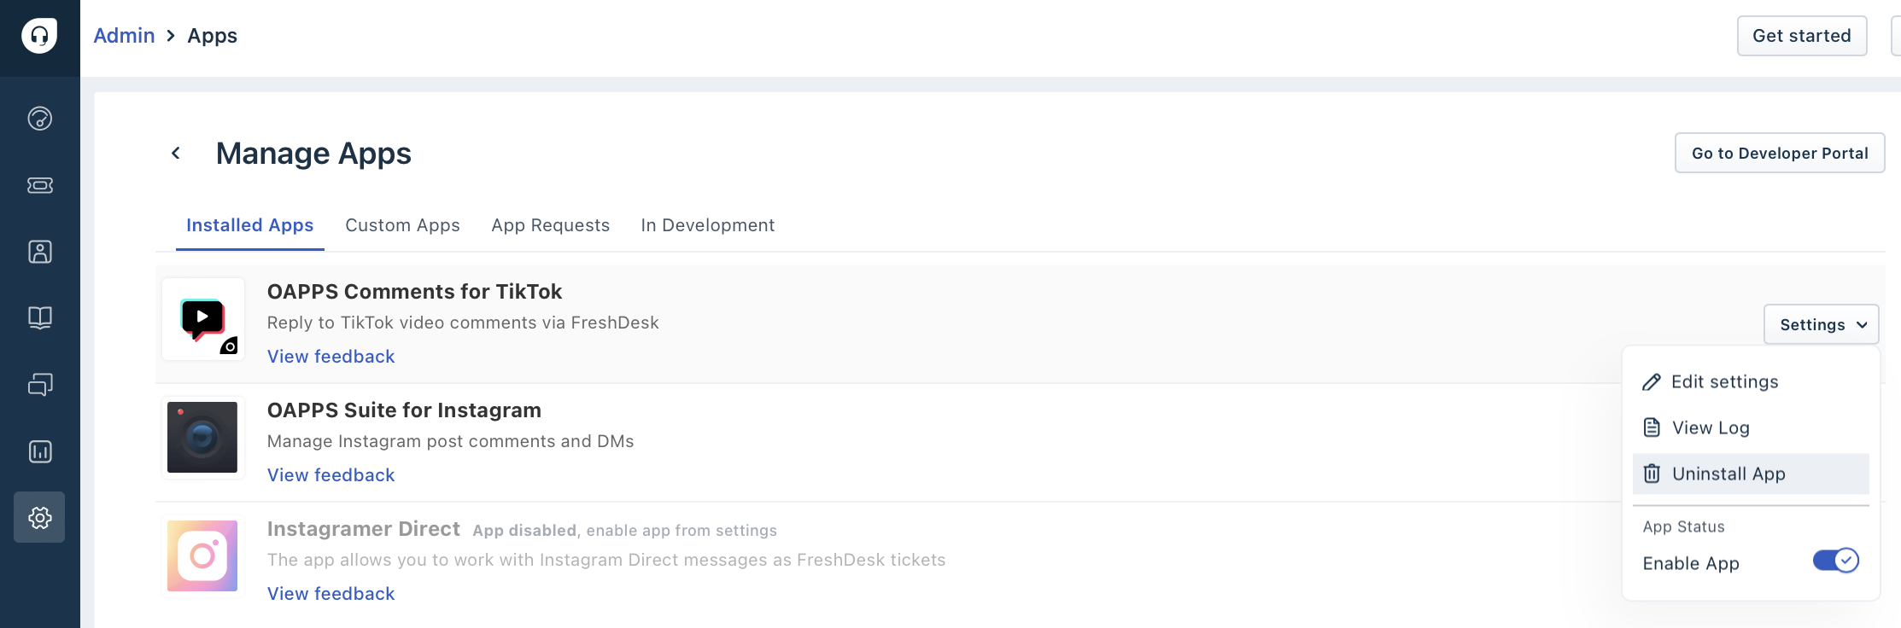This screenshot has width=1901, height=628.
Task: Open the Solutions book icon in sidebar
Action: coord(40,318)
